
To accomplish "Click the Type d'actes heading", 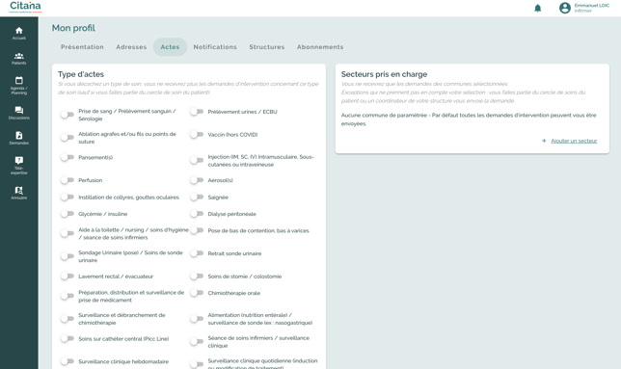I will pyautogui.click(x=81, y=74).
